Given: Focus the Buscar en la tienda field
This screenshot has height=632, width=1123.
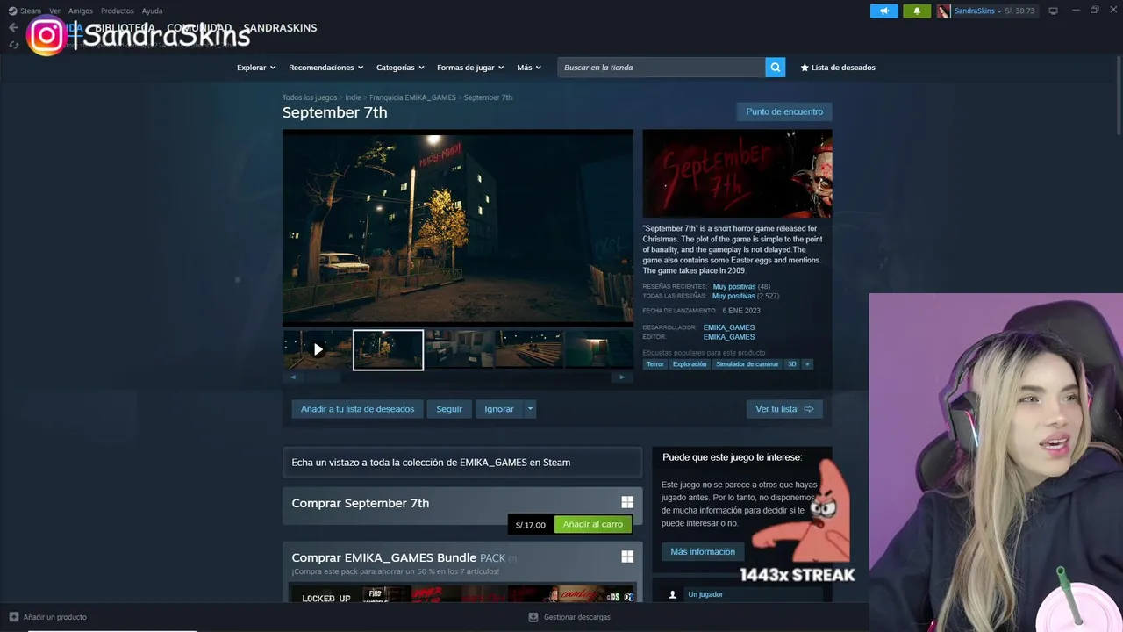Looking at the screenshot, I should [661, 68].
